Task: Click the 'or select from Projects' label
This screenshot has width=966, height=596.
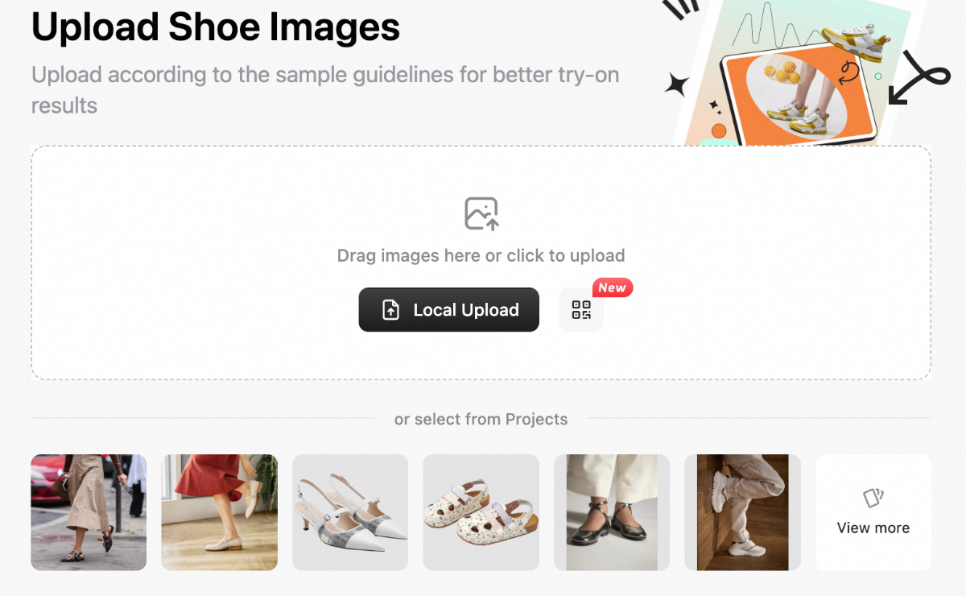Action: coord(481,420)
